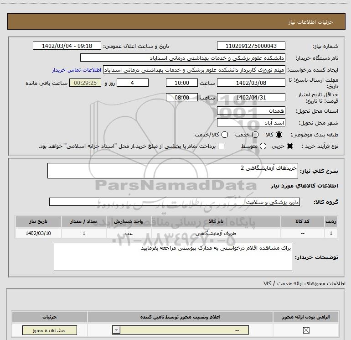Click the کد کالا column header
The width and height of the screenshot is (351, 340).
(302, 221)
